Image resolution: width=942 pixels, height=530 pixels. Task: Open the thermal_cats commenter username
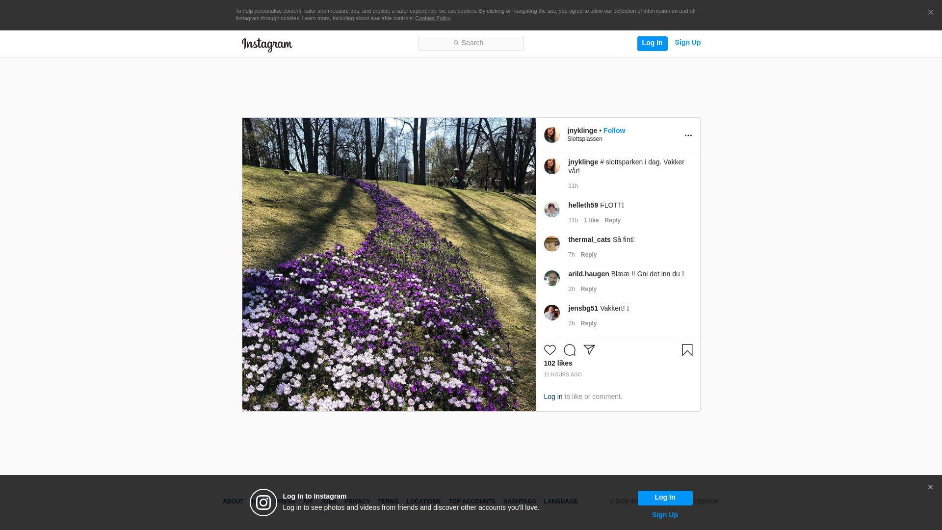589,239
